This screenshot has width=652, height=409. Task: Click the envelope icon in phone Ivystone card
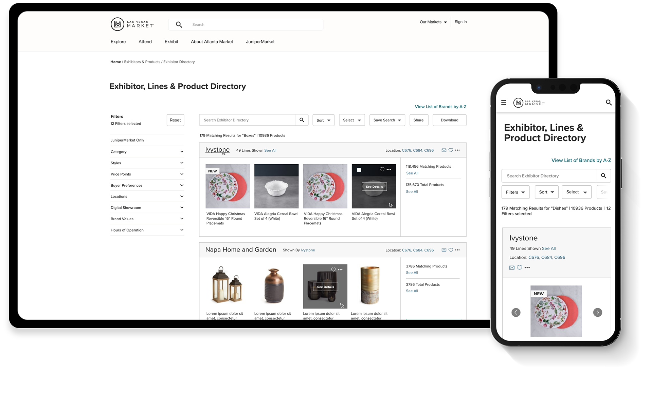click(512, 267)
